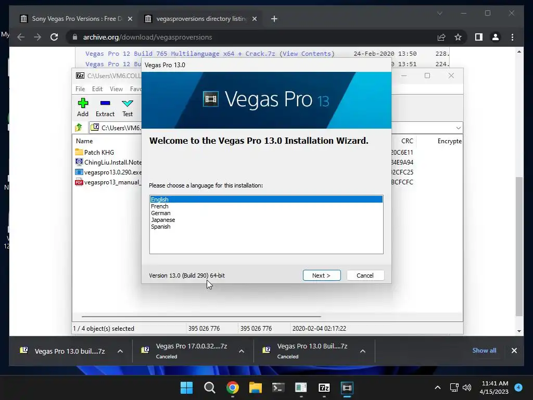533x400 pixels.
Task: Toggle Chrome side panel
Action: pos(479,37)
